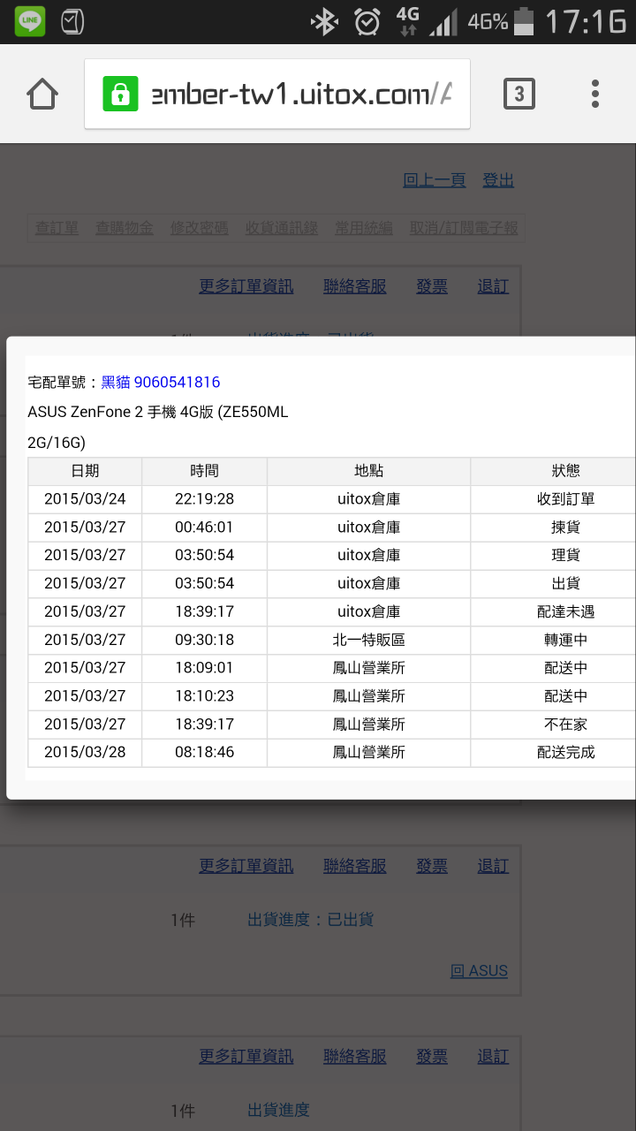
Task: Click the bottom order's 發票 link
Action: point(432,1057)
